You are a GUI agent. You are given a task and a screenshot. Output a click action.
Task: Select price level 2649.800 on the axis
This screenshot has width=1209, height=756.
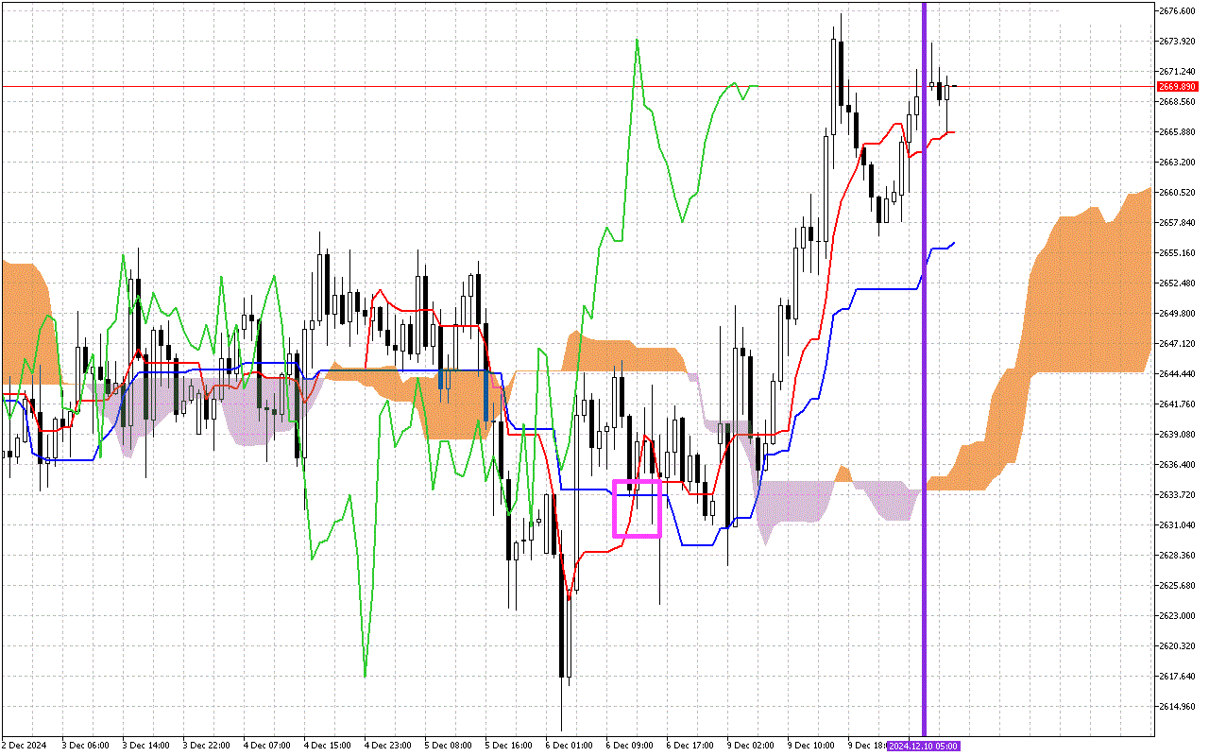click(1176, 314)
